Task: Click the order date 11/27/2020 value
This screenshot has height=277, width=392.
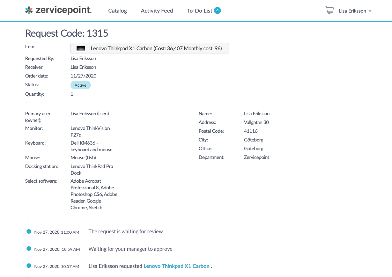Action: 83,76
